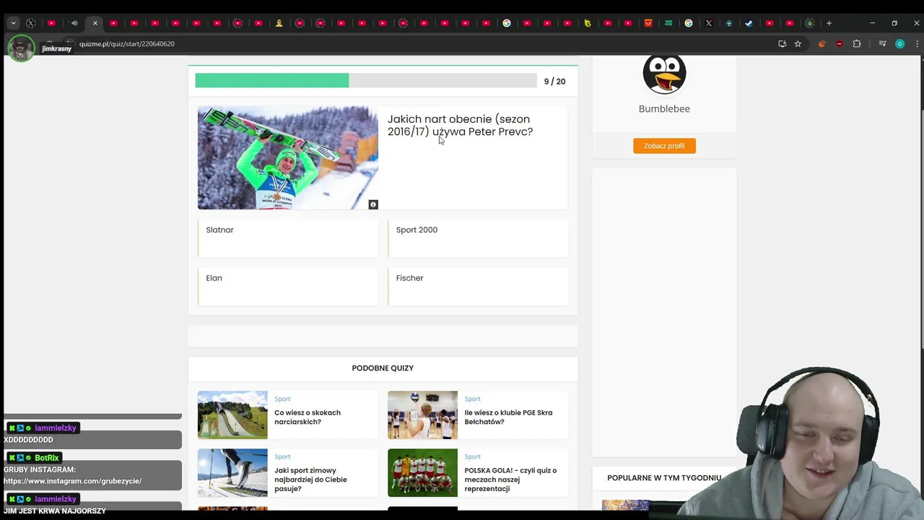
Task: Click the install app icon in address bar
Action: [x=782, y=44]
